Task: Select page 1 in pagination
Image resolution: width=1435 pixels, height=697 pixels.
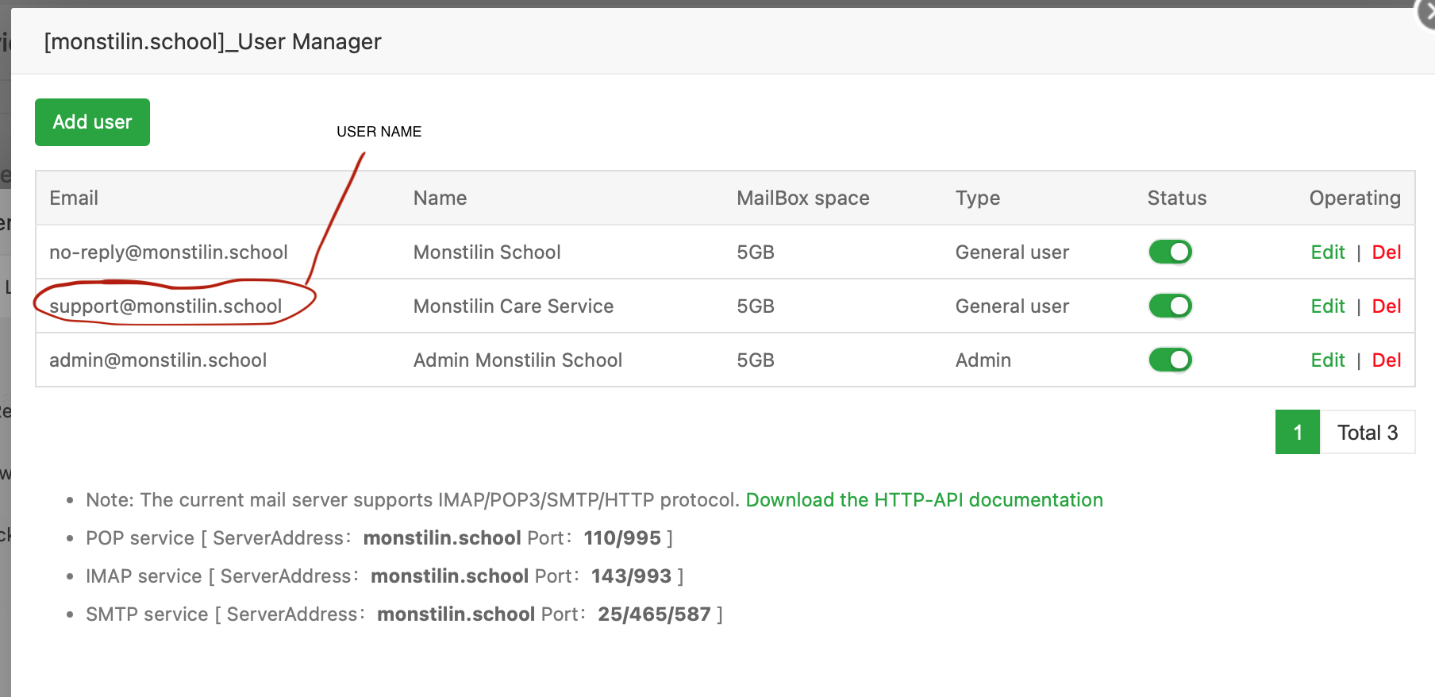Action: click(x=1297, y=433)
